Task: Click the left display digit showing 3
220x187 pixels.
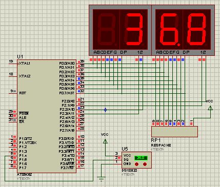Action: tap(134, 29)
